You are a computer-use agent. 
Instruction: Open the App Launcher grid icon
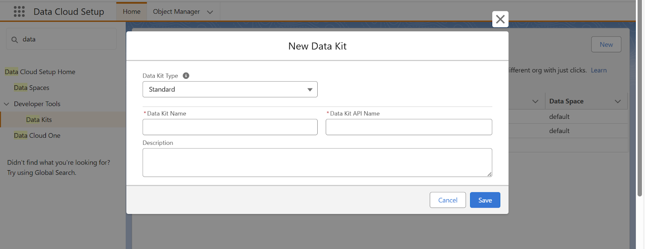(19, 12)
